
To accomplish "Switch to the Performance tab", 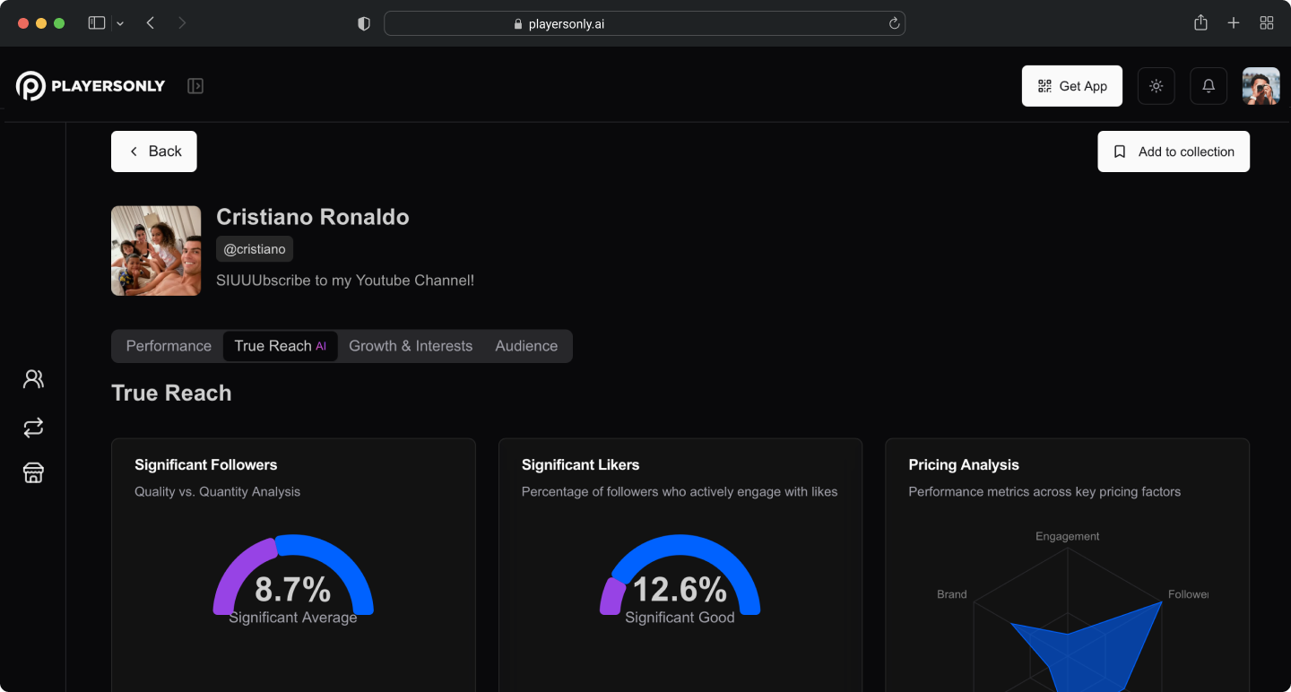I will tap(169, 346).
